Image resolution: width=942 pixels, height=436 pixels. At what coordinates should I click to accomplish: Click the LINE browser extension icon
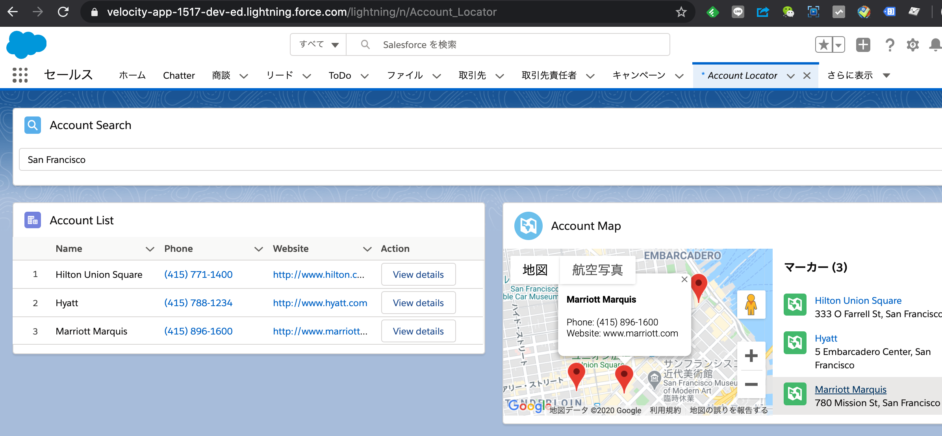(x=738, y=12)
